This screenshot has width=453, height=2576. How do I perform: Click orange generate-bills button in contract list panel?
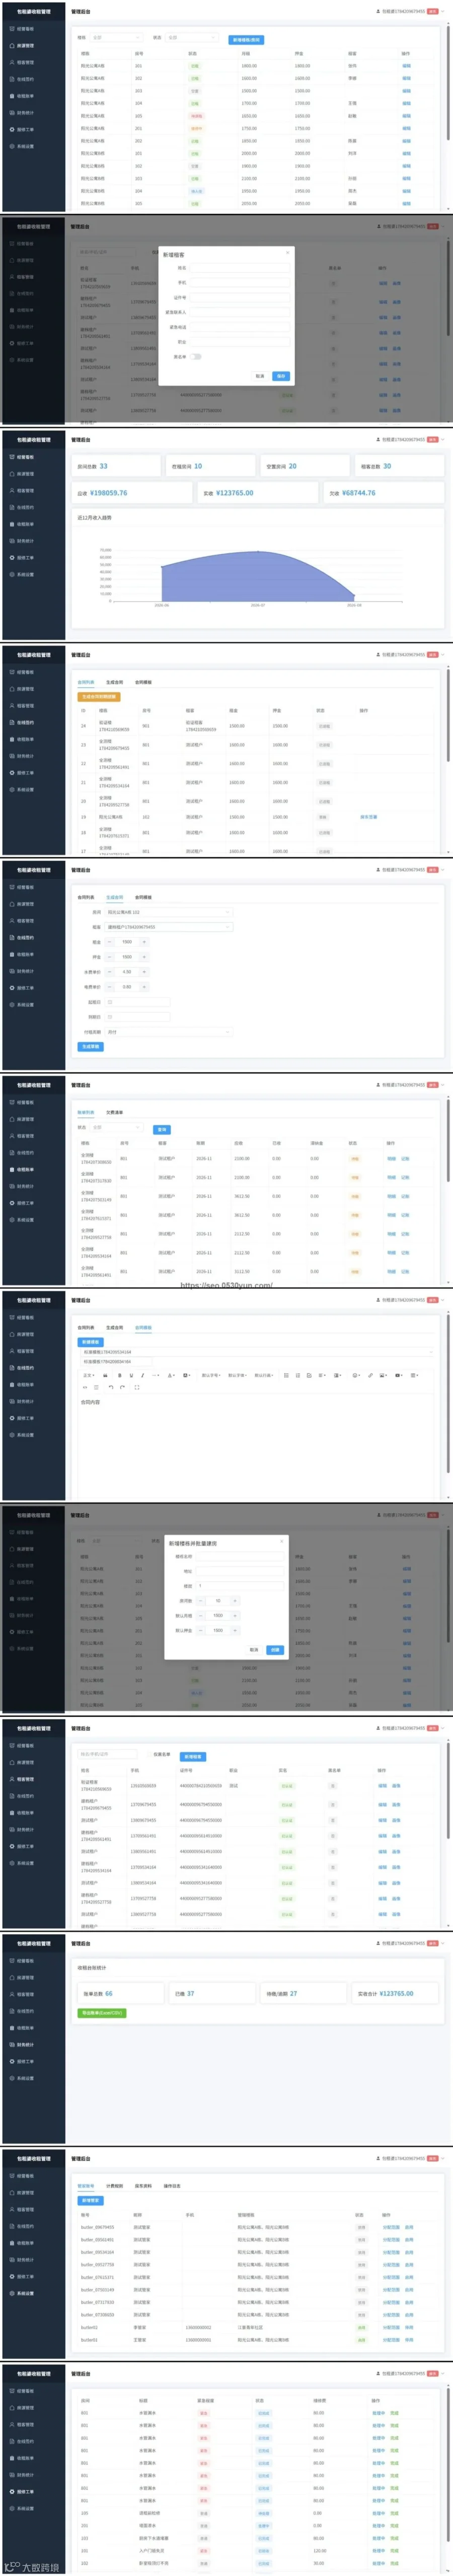[99, 697]
